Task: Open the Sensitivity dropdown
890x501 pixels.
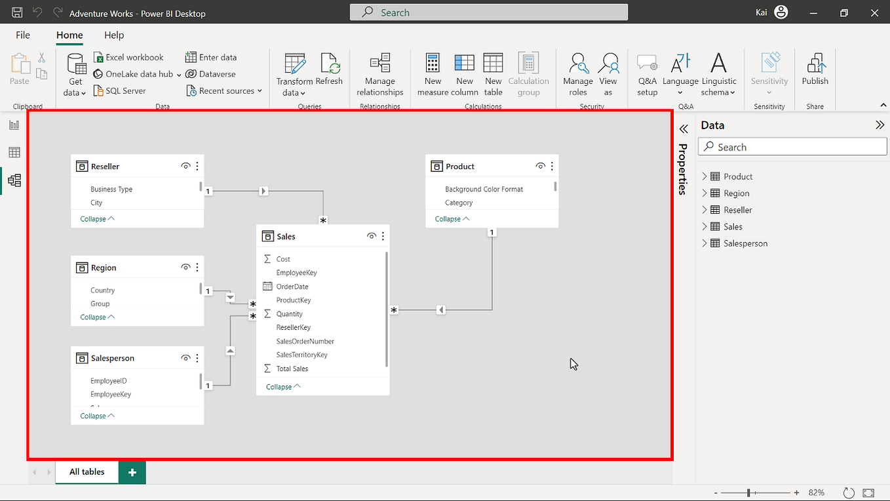Action: pos(769,73)
